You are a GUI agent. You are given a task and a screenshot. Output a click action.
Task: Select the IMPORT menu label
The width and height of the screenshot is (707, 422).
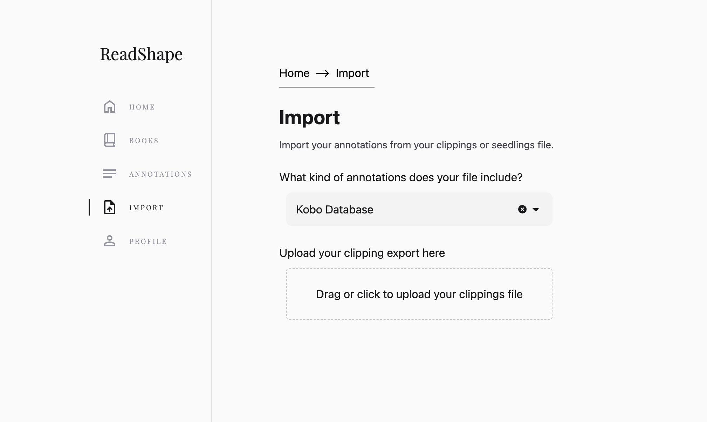point(146,208)
